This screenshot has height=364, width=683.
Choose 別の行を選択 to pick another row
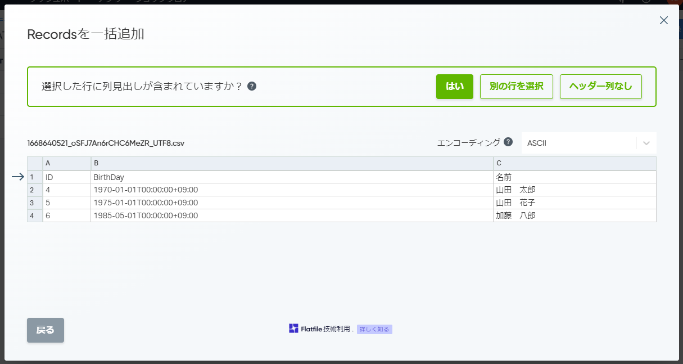(517, 87)
